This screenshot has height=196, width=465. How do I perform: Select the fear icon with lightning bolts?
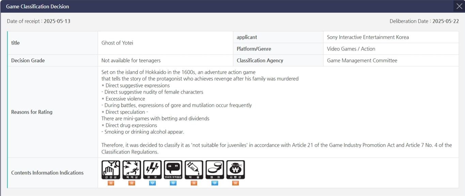tap(153, 170)
